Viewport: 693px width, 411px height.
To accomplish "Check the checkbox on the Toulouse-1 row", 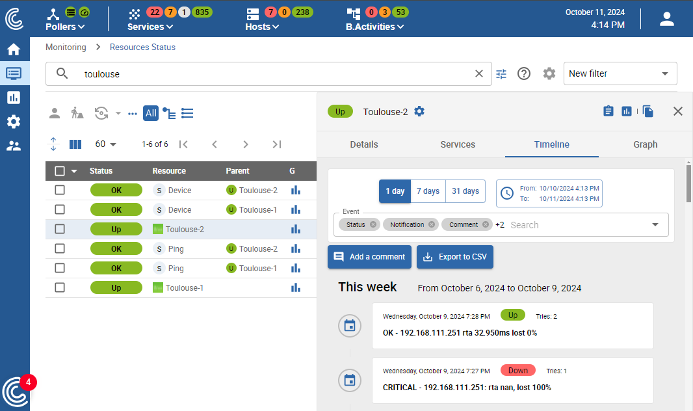I will click(x=60, y=287).
